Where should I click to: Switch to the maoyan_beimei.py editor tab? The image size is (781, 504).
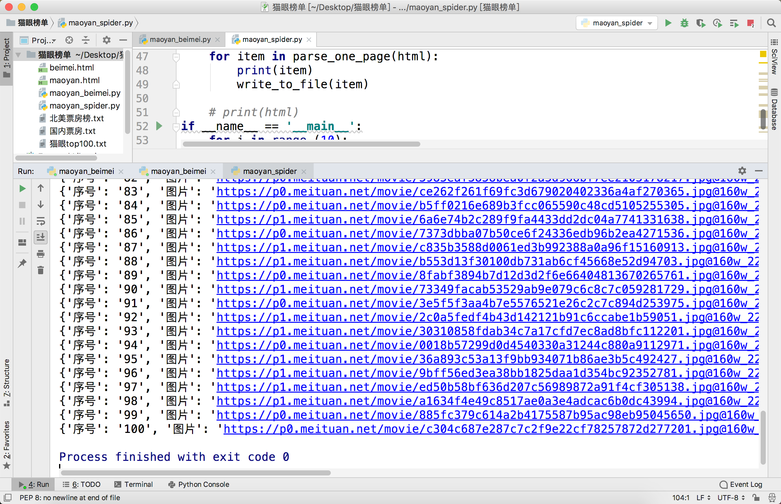point(180,40)
